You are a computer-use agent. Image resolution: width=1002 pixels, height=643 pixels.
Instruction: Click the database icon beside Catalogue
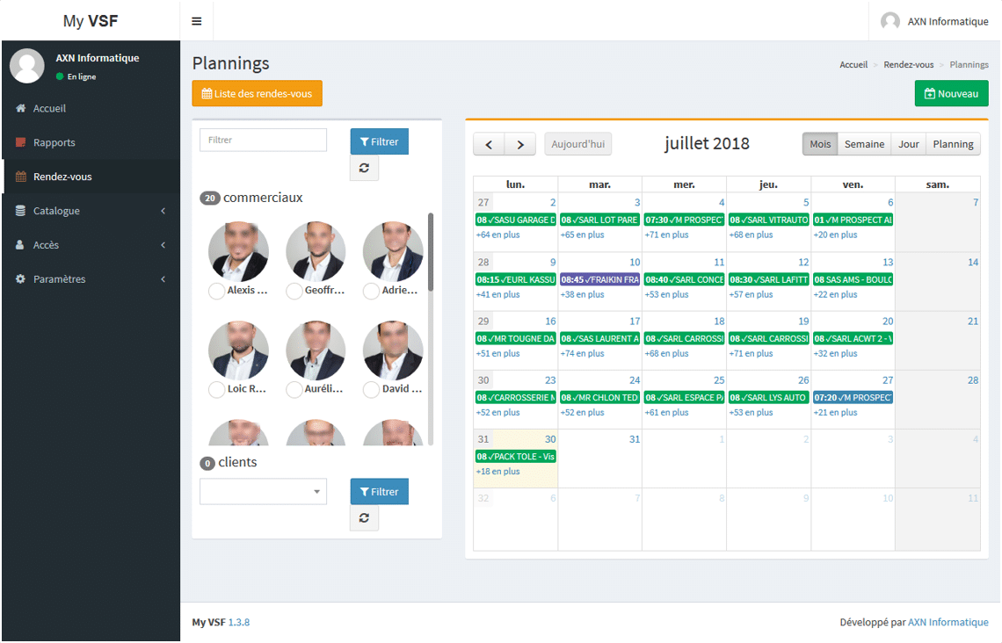click(20, 211)
